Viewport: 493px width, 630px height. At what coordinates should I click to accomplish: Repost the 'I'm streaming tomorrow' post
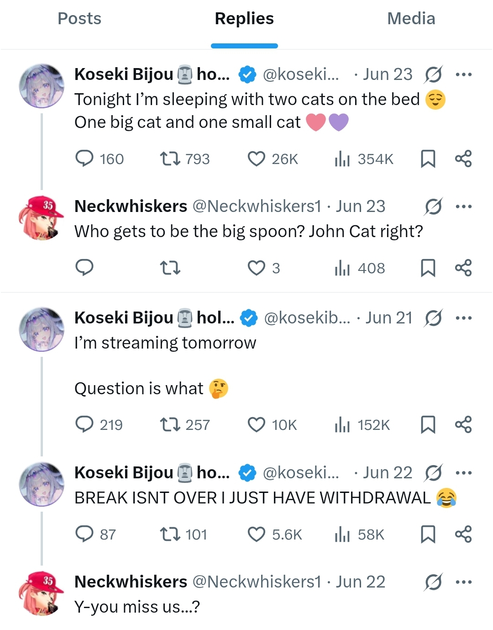pyautogui.click(x=170, y=425)
